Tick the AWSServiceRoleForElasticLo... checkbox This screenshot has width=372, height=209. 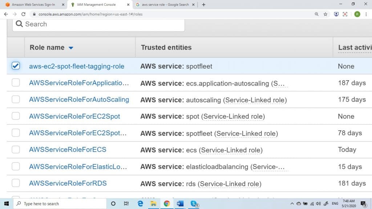tap(16, 166)
